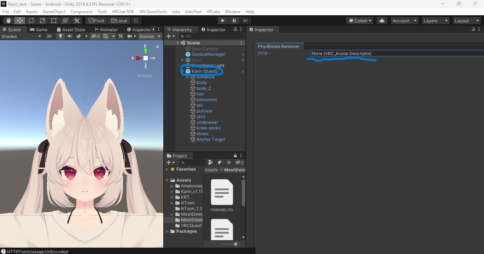484x254 pixels.
Task: Open the File menu
Action: 6,11
